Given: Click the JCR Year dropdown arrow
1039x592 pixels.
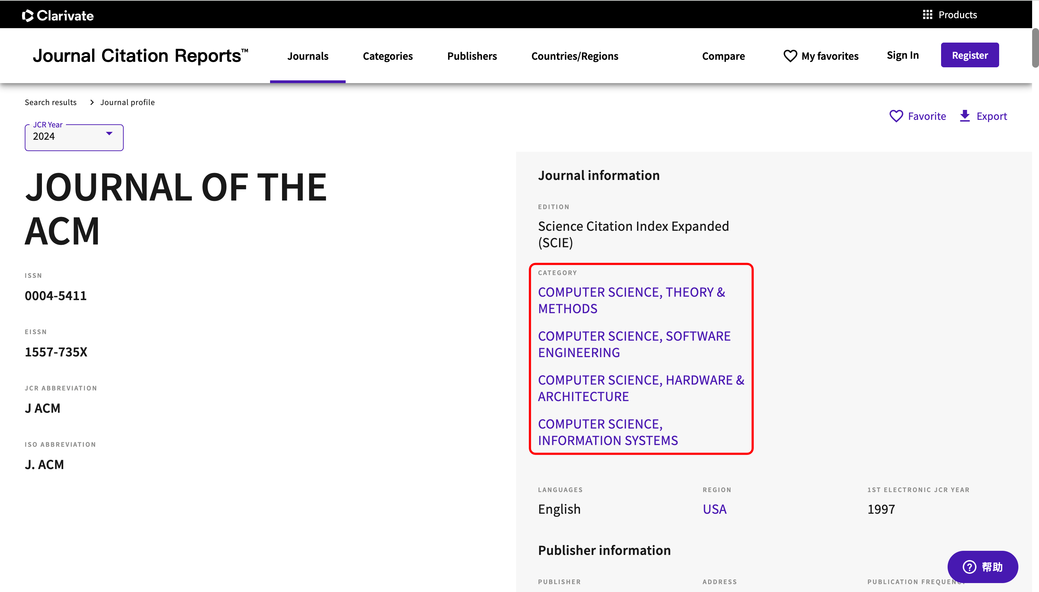Looking at the screenshot, I should pyautogui.click(x=109, y=133).
